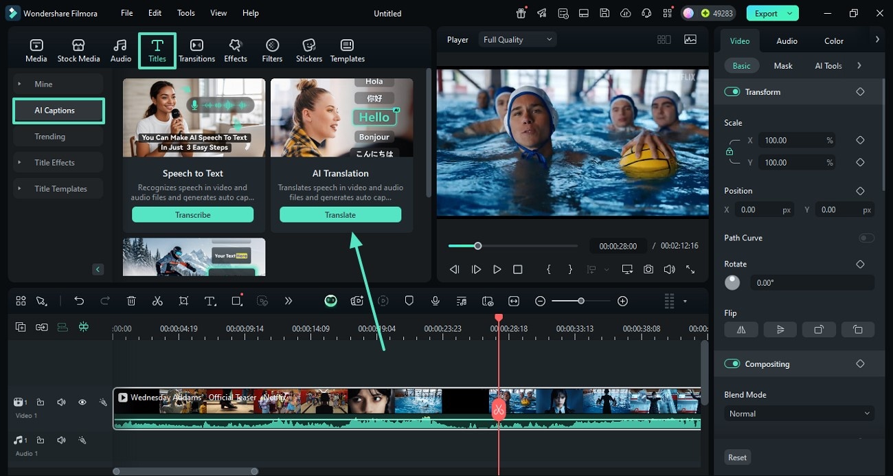Open the Media tab
Viewport: 893px width, 476px height.
[x=36, y=51]
